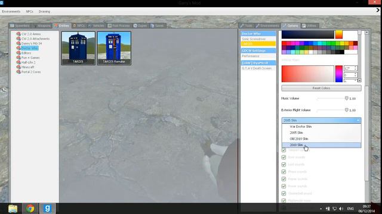Screen dimensions: 382x214
Task: Toggle the Door sounds checkbox
Action: point(284,157)
